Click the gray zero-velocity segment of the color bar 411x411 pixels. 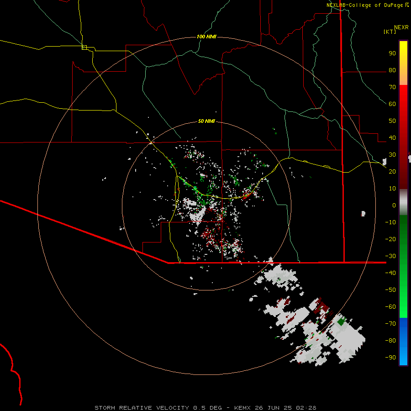403,202
